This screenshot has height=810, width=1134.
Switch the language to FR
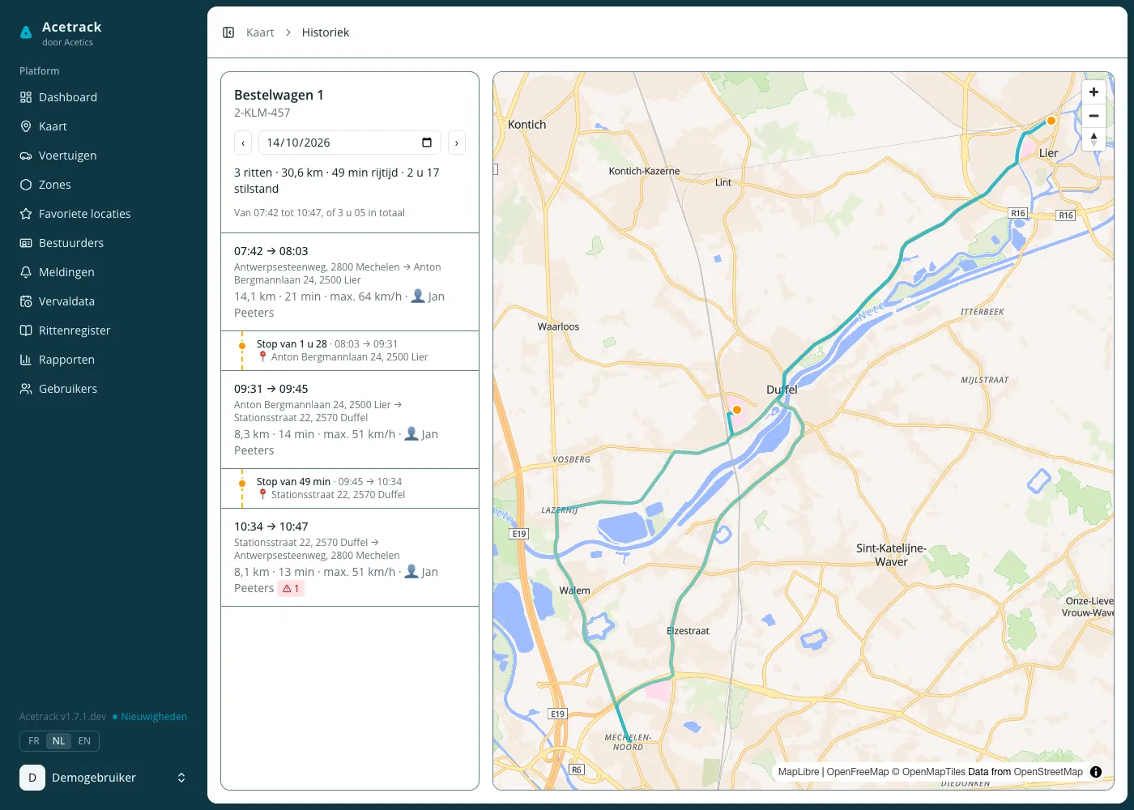[x=34, y=741]
